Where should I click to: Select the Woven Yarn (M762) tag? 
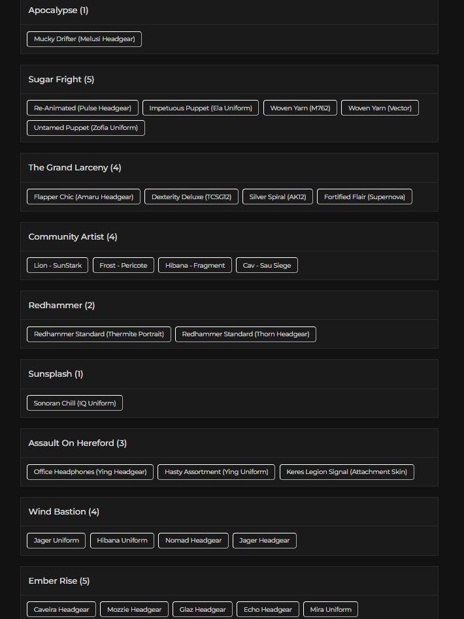pyautogui.click(x=300, y=108)
